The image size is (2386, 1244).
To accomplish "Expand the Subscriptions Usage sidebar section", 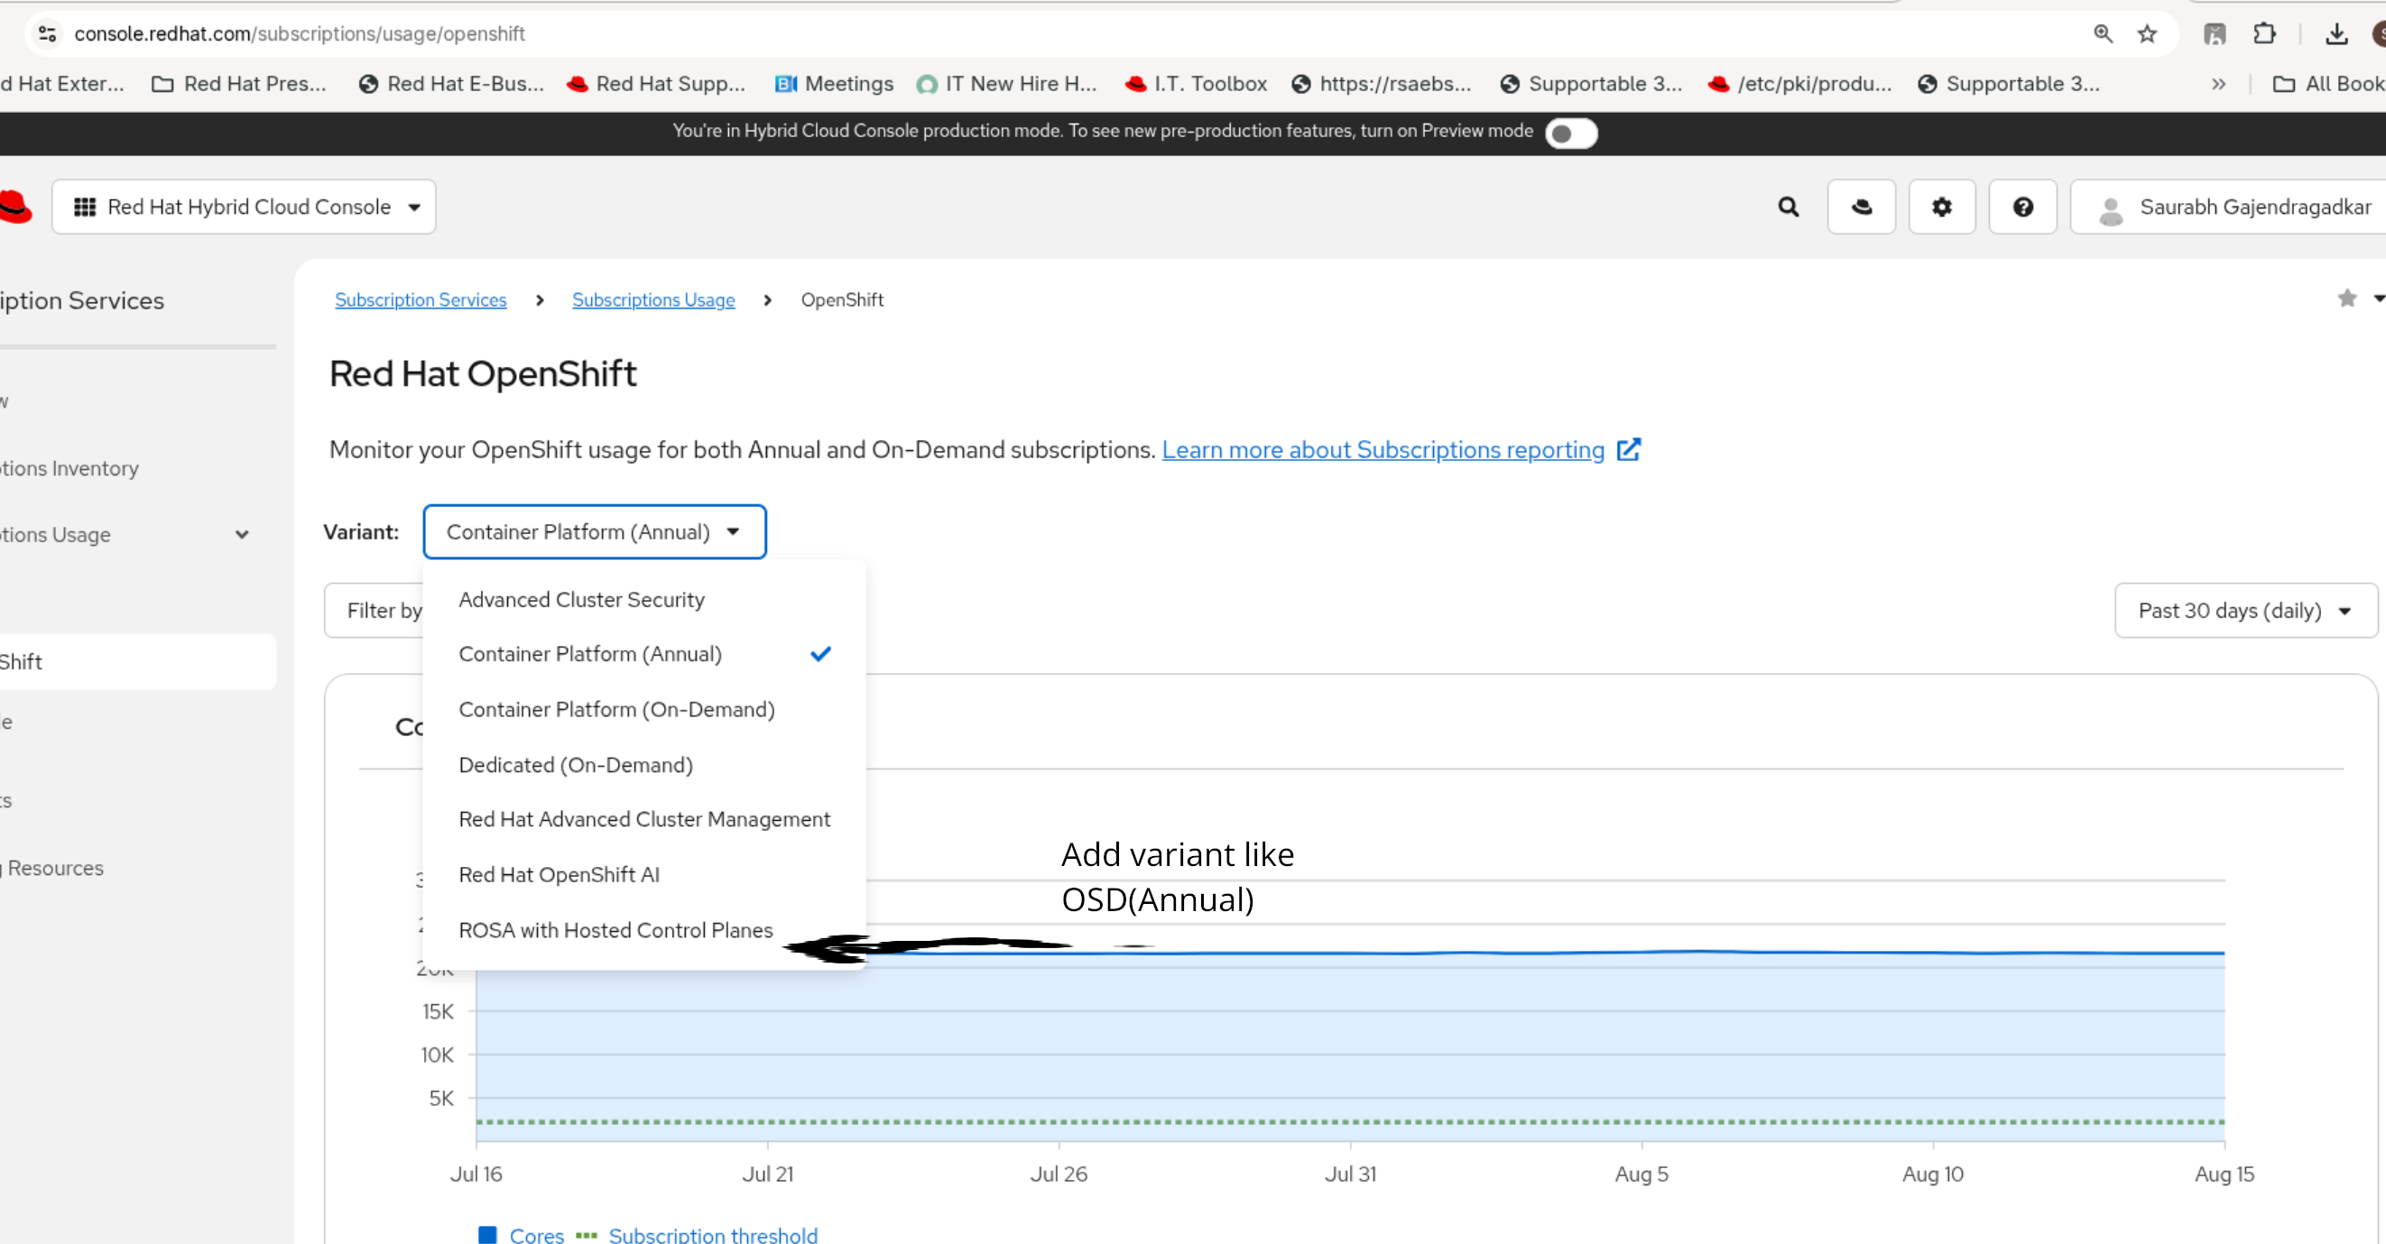I will point(242,534).
